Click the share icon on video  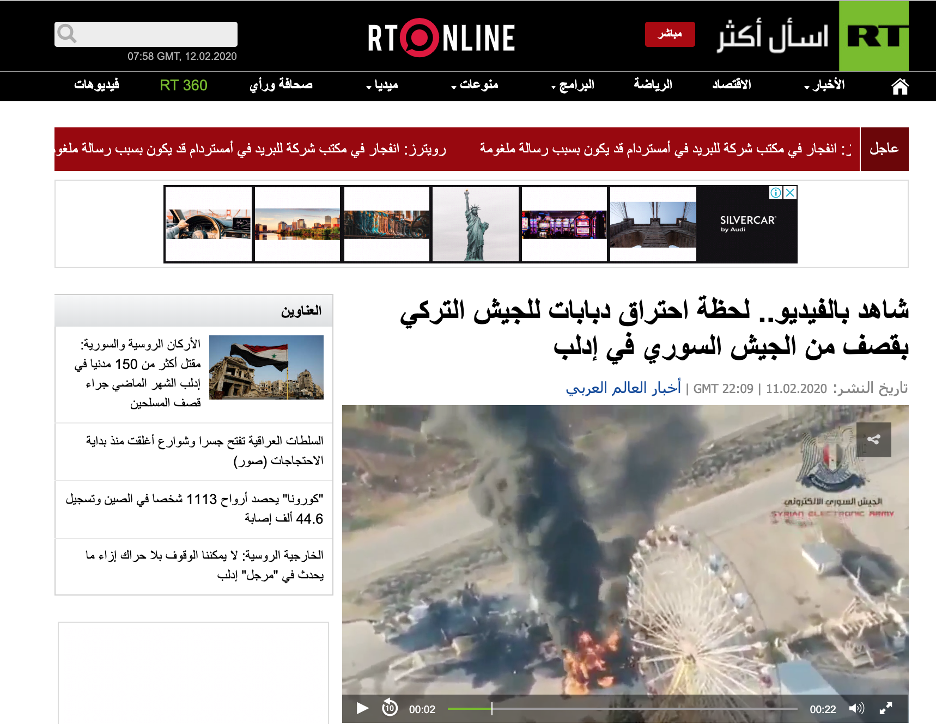pyautogui.click(x=873, y=440)
